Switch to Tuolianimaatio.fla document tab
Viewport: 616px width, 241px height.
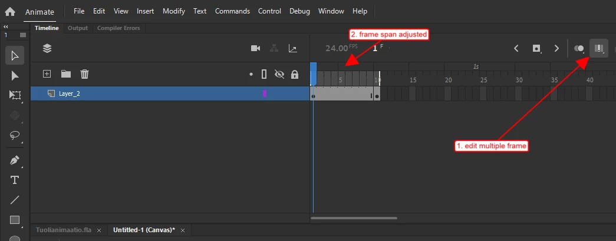63,230
